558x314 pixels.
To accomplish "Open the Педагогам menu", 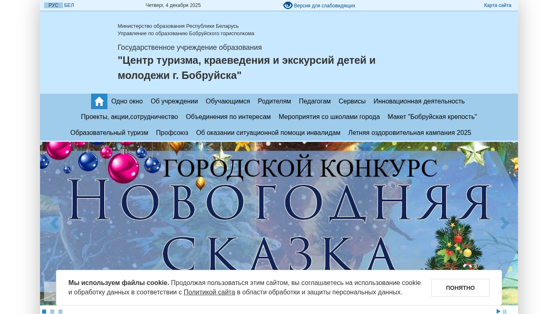I will point(315,101).
